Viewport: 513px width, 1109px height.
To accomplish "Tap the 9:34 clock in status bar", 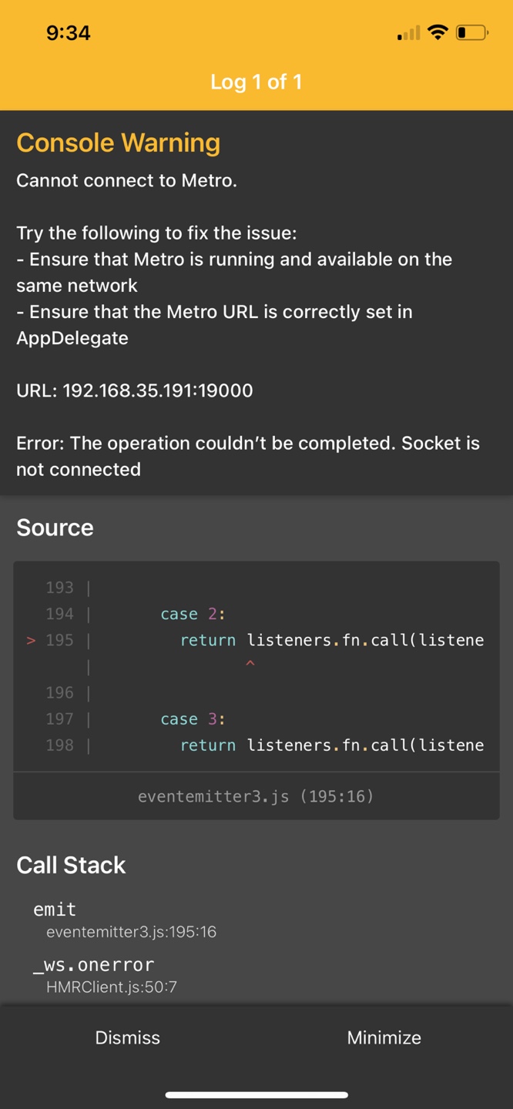I will coord(69,32).
